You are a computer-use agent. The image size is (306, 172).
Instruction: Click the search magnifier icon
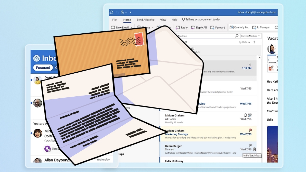237,36
